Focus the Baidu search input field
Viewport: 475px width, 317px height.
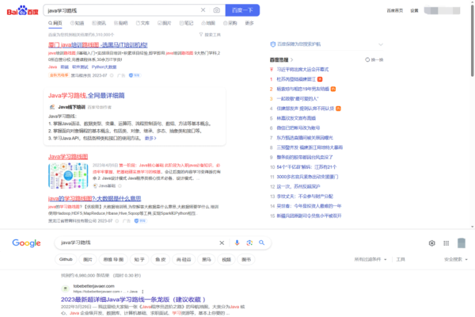123,10
